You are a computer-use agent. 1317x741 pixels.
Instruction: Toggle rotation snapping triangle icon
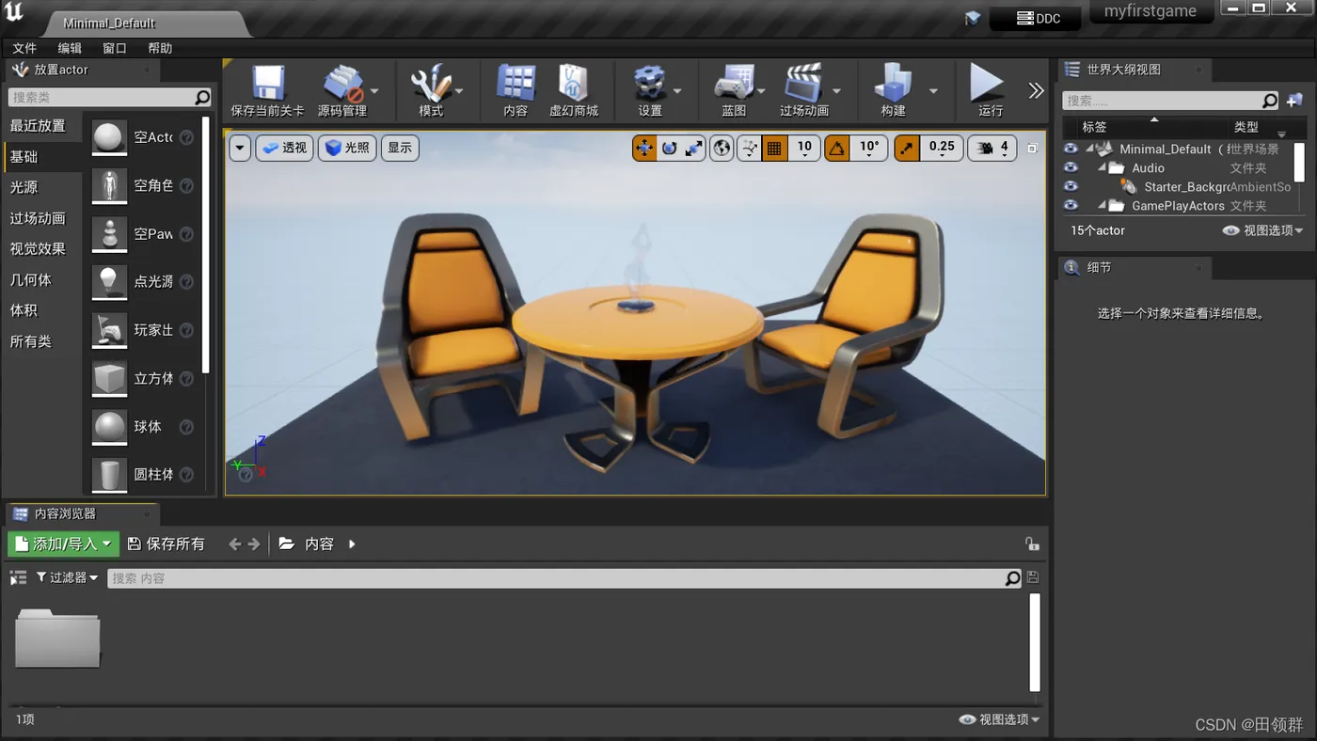[x=836, y=148]
